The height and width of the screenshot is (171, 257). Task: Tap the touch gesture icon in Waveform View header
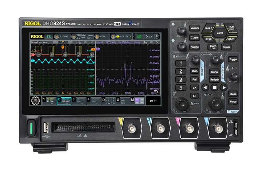79,42
